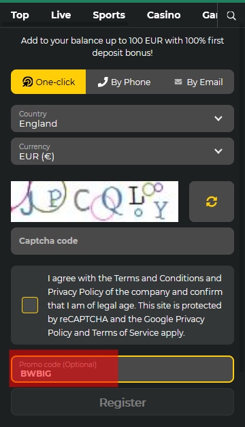Screen dimensions: 245x427
Task: Open the Casino tab
Action: pos(163,15)
